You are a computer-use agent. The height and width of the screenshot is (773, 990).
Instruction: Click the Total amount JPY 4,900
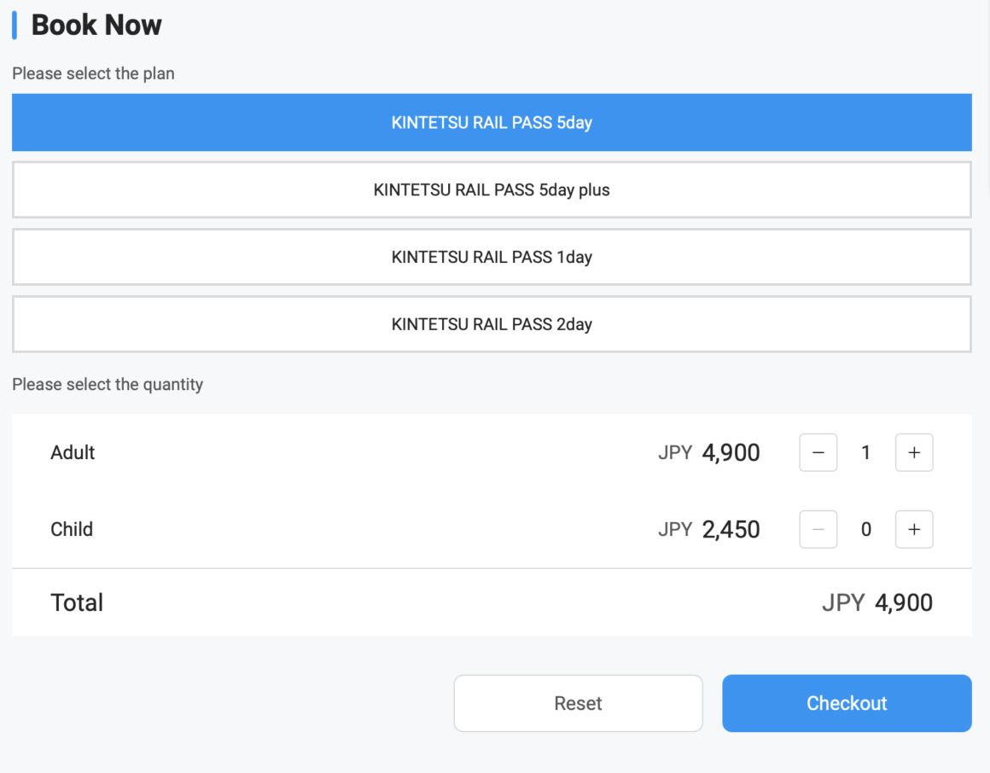coord(877,603)
